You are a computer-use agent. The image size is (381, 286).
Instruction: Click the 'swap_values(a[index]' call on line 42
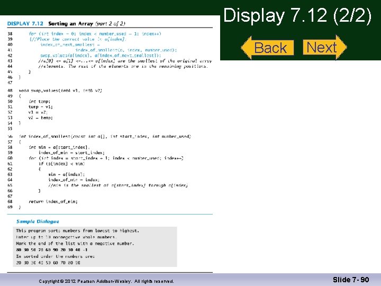[65, 56]
